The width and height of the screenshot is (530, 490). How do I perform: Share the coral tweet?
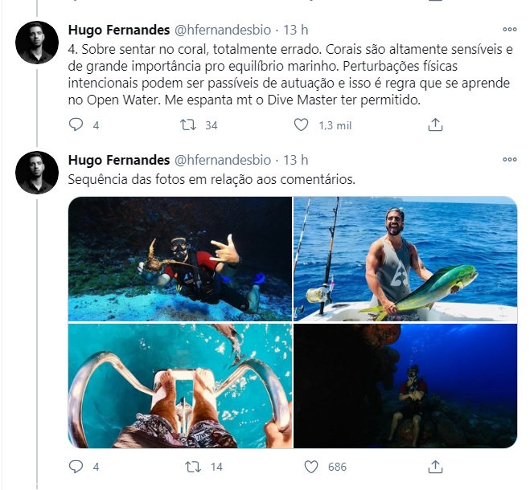coord(435,125)
